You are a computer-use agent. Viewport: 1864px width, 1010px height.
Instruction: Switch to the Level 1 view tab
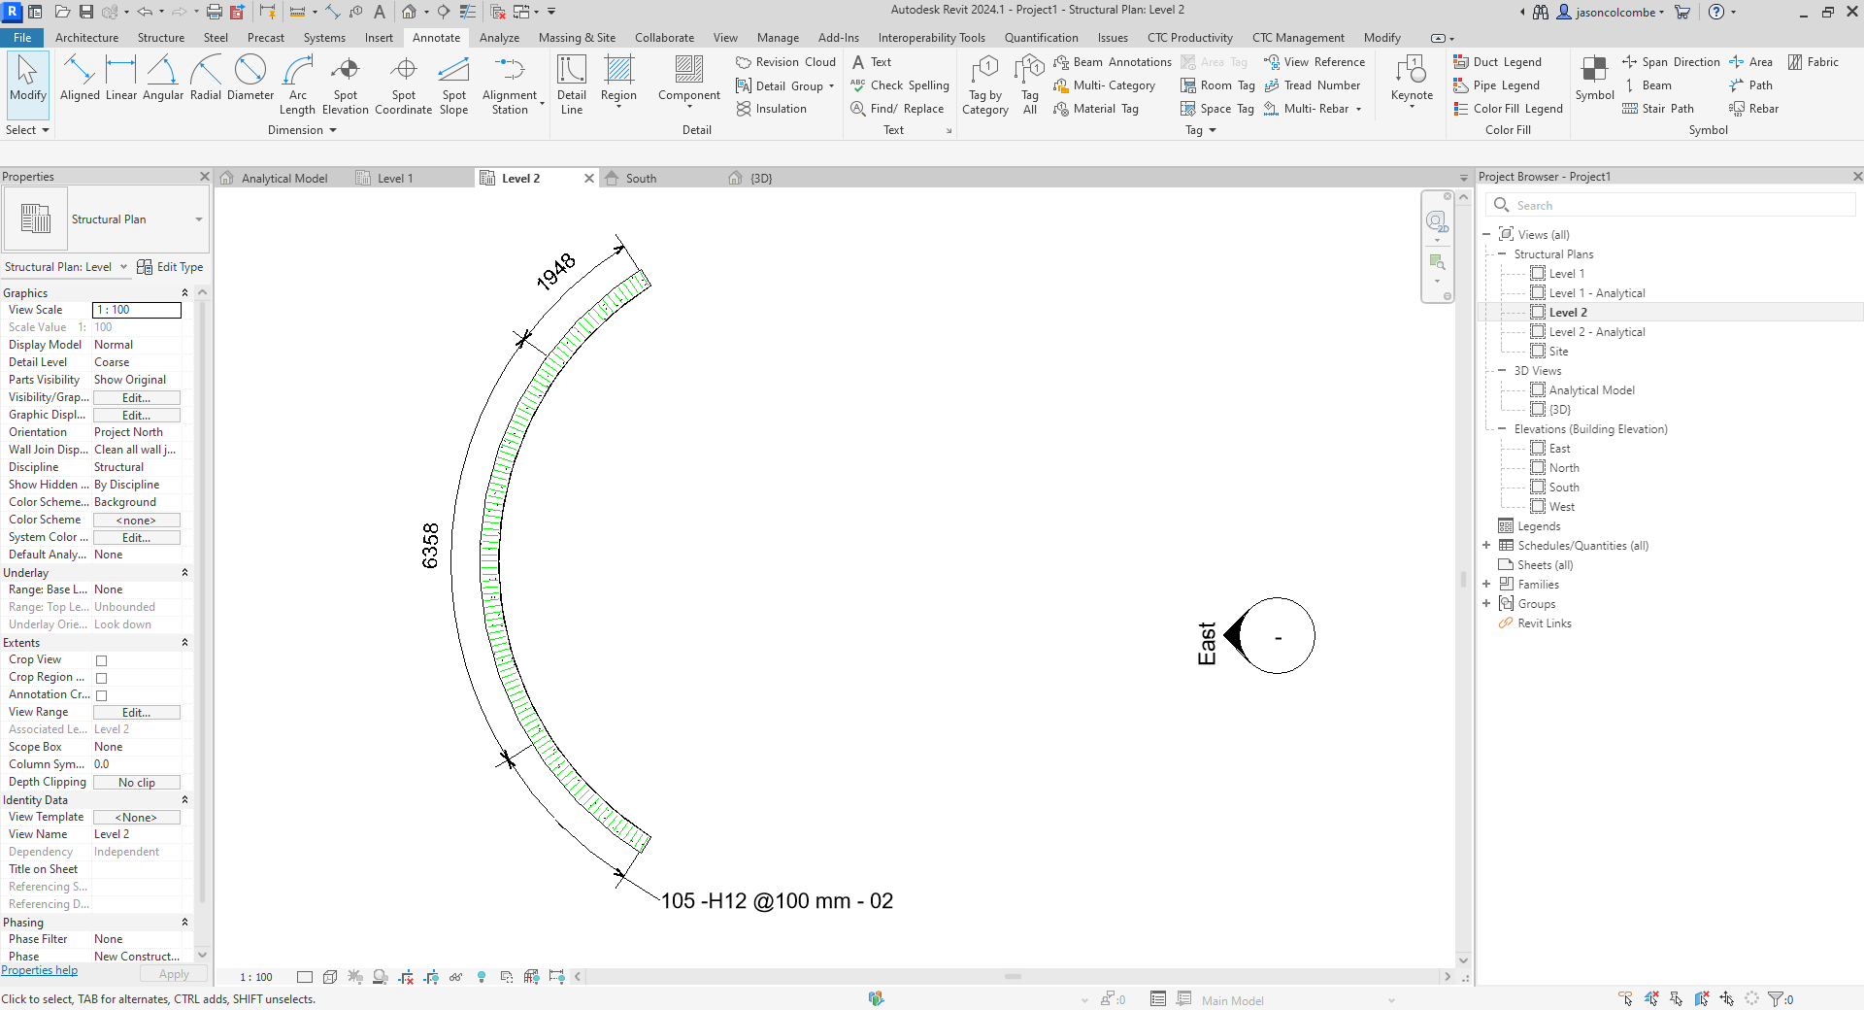(394, 178)
